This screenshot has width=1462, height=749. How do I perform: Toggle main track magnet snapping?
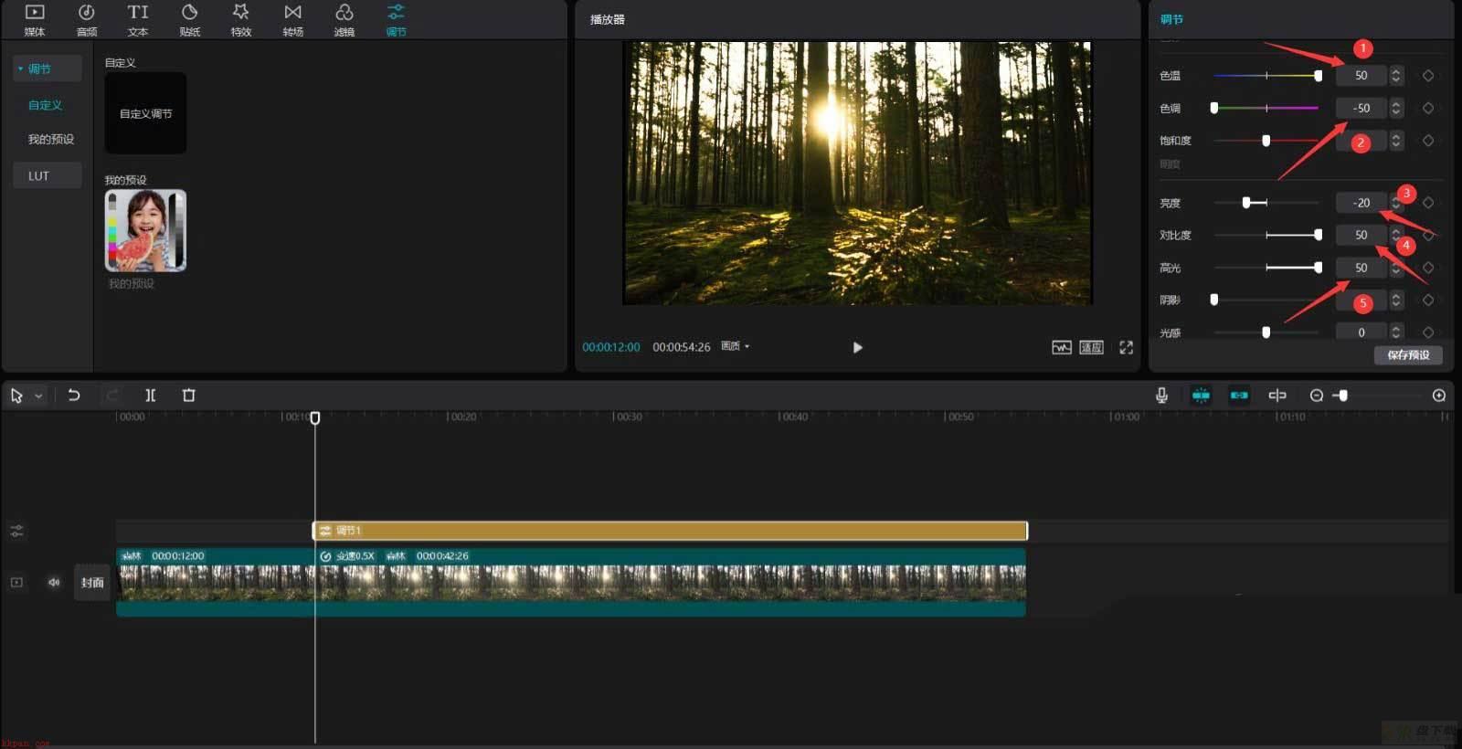(x=1201, y=396)
